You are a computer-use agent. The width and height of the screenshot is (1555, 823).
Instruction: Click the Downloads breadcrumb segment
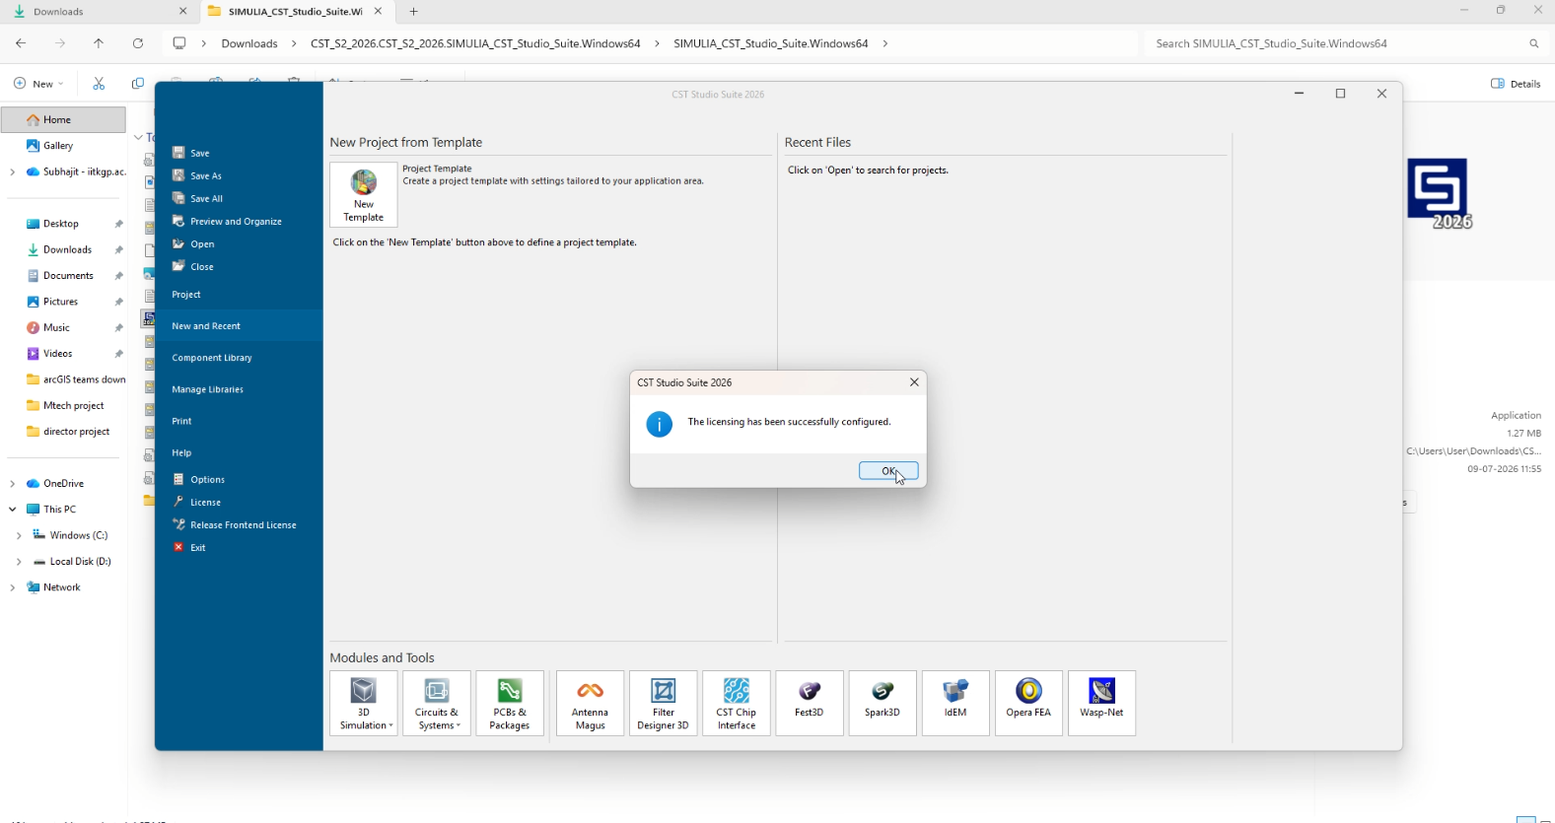coord(249,43)
